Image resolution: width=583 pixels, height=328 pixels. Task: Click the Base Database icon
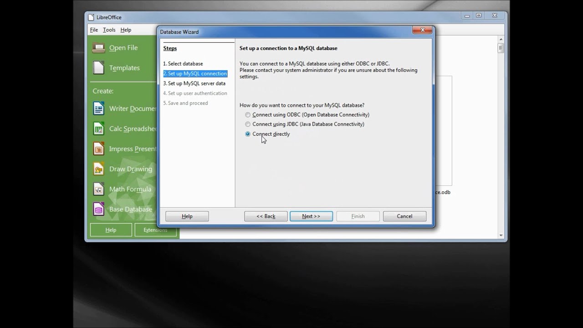tap(98, 209)
